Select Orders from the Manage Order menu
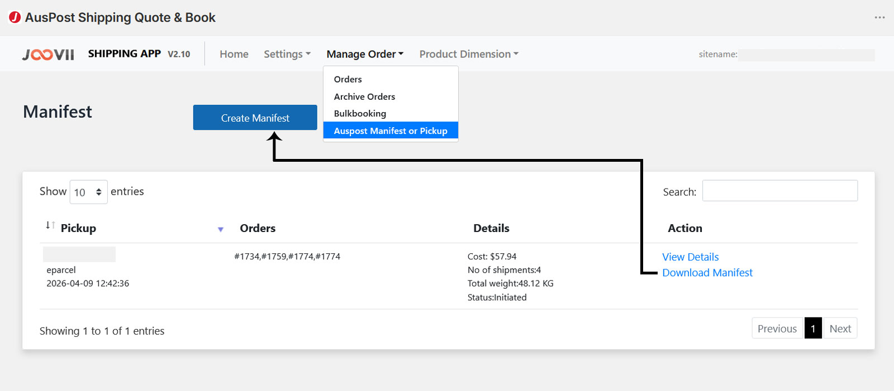Image resolution: width=894 pixels, height=391 pixels. [348, 79]
